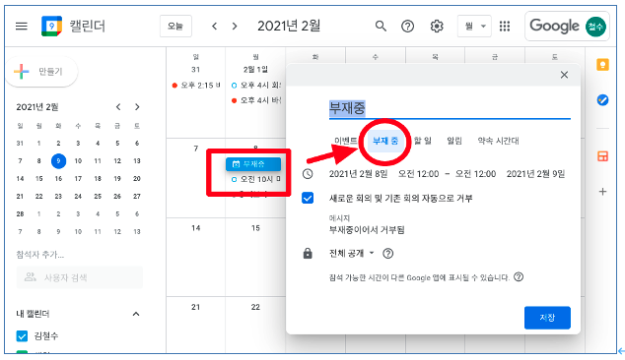This screenshot has height=360, width=625.
Task: Select the 이벤트 tab
Action: point(346,141)
